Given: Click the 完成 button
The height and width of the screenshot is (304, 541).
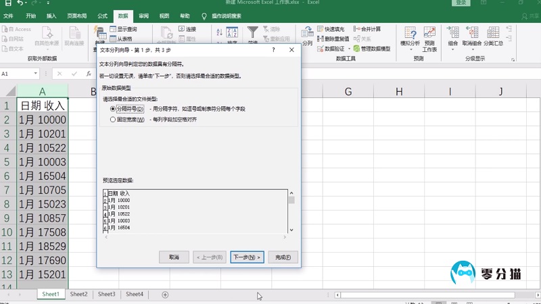Looking at the screenshot, I should click(283, 257).
